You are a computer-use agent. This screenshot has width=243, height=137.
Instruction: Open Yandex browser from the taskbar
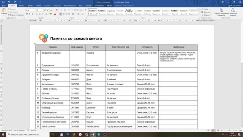80,134
